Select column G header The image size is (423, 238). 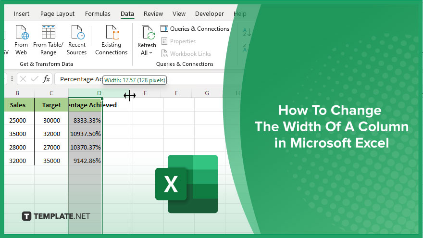pos(207,93)
